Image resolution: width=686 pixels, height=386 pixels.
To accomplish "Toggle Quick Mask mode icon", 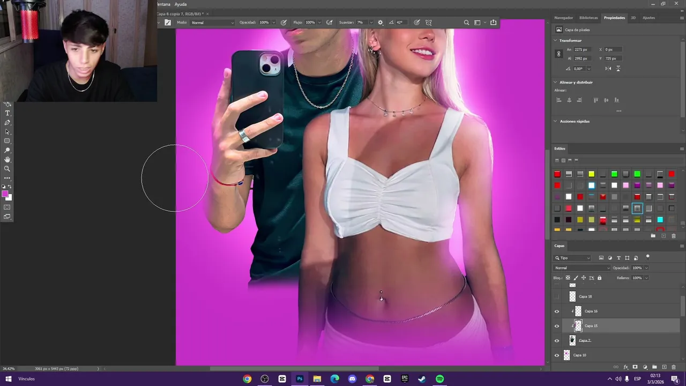I will [x=7, y=207].
